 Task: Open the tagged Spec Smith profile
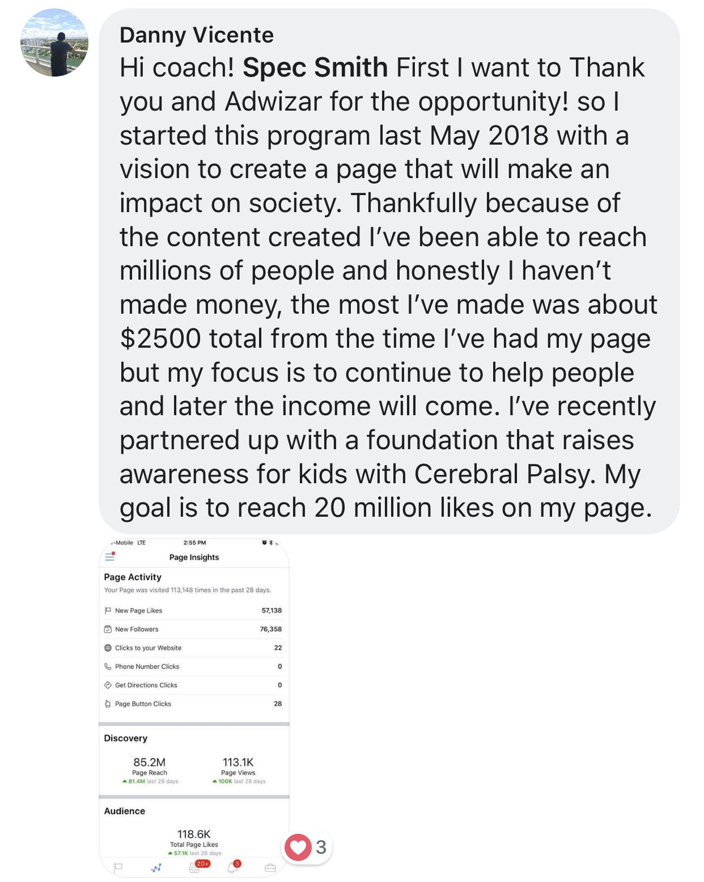(x=315, y=67)
